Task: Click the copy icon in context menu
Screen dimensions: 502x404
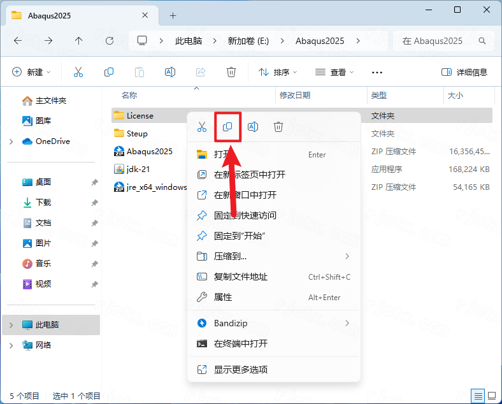Action: [227, 127]
